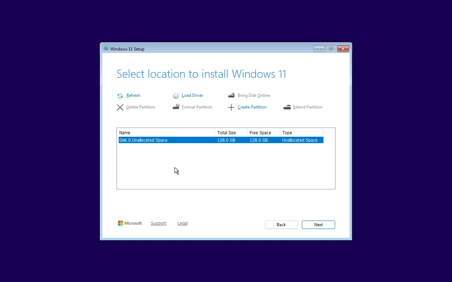Click the Windows Setup icon in title bar
The width and height of the screenshot is (452, 282).
tap(106, 48)
